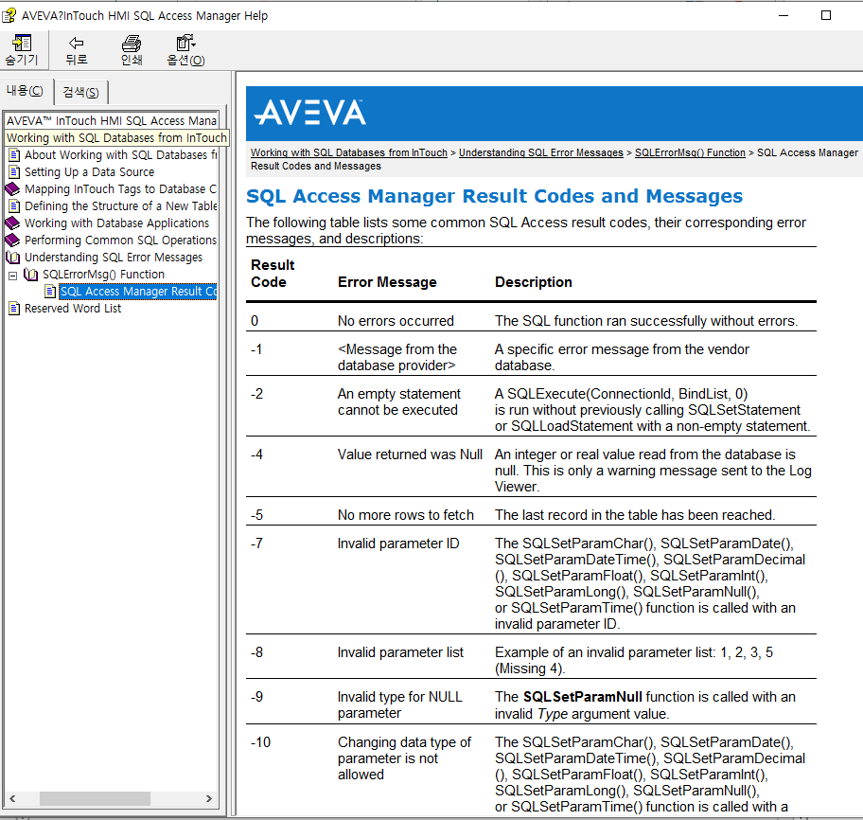Minimize the help window
This screenshot has width=863, height=820.
point(784,15)
